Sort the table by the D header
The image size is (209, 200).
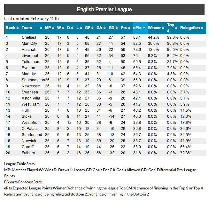click(x=68, y=28)
